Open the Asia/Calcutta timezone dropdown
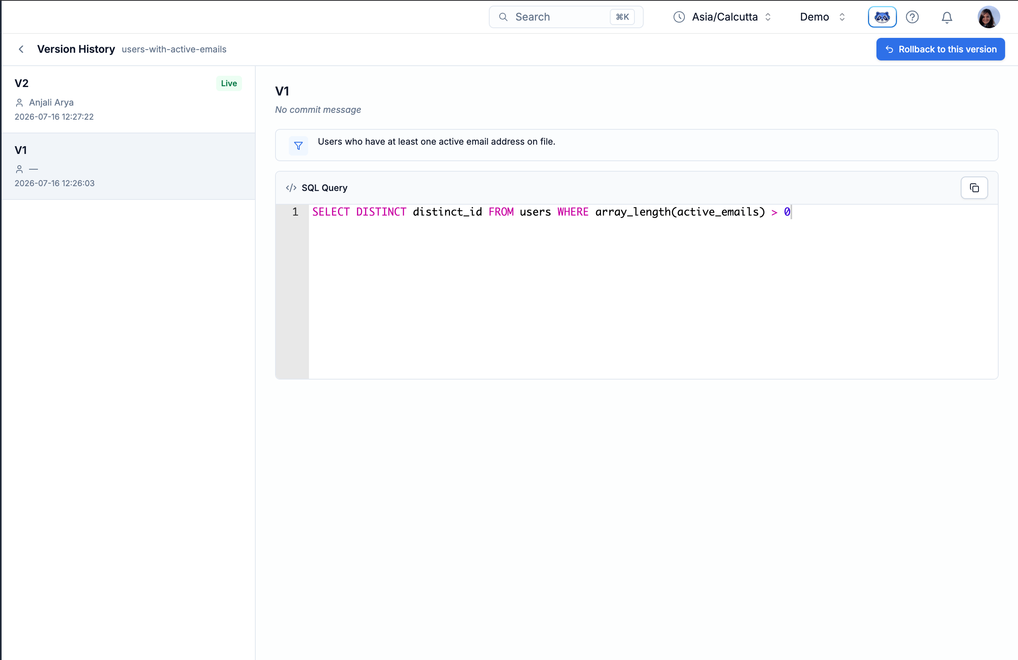This screenshot has height=660, width=1018. (722, 17)
